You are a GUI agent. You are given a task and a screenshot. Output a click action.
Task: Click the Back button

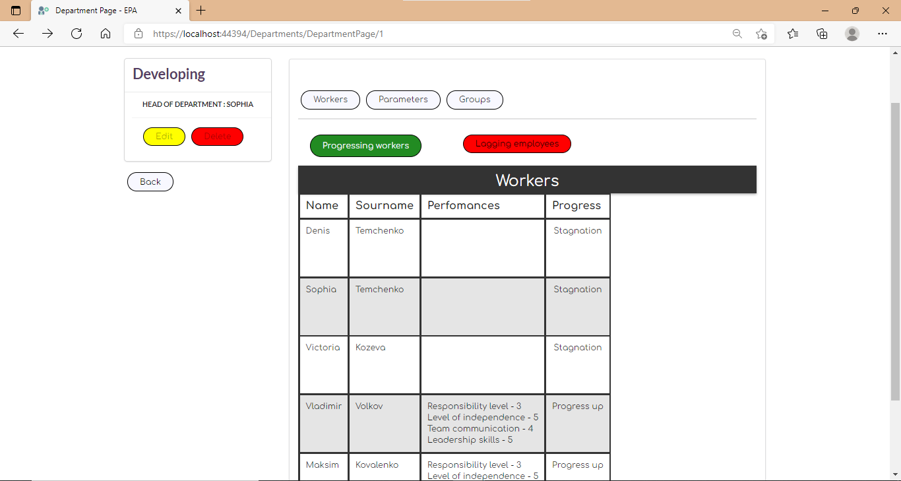click(150, 181)
